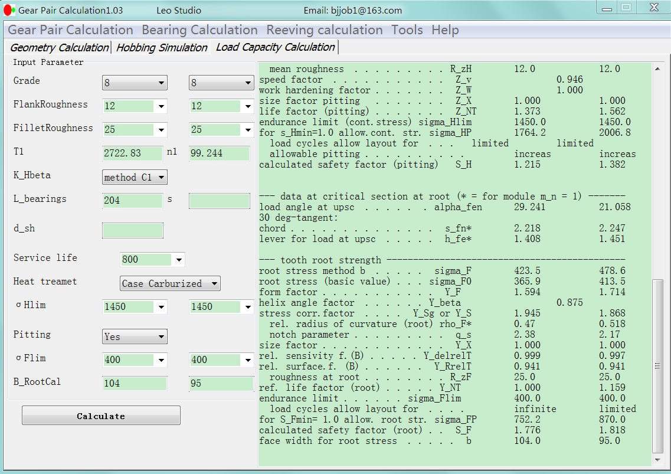This screenshot has width=671, height=474.
Task: Open the first σFlim dropdown arrow
Action: pos(161,360)
